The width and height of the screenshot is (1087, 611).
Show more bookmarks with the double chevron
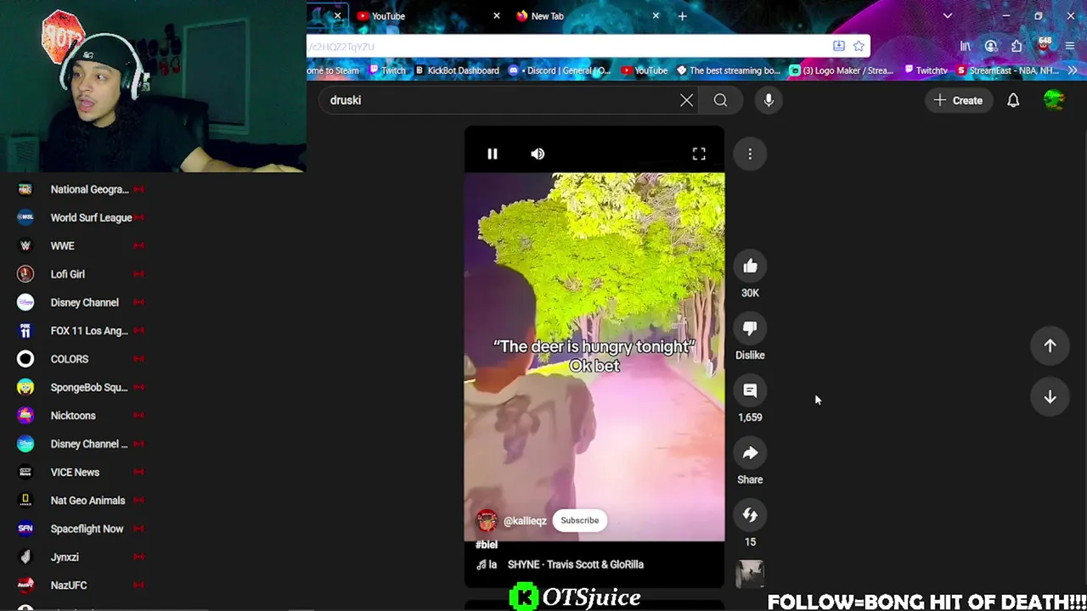coord(1073,70)
